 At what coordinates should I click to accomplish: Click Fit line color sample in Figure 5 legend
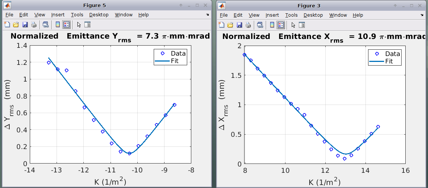coord(162,61)
